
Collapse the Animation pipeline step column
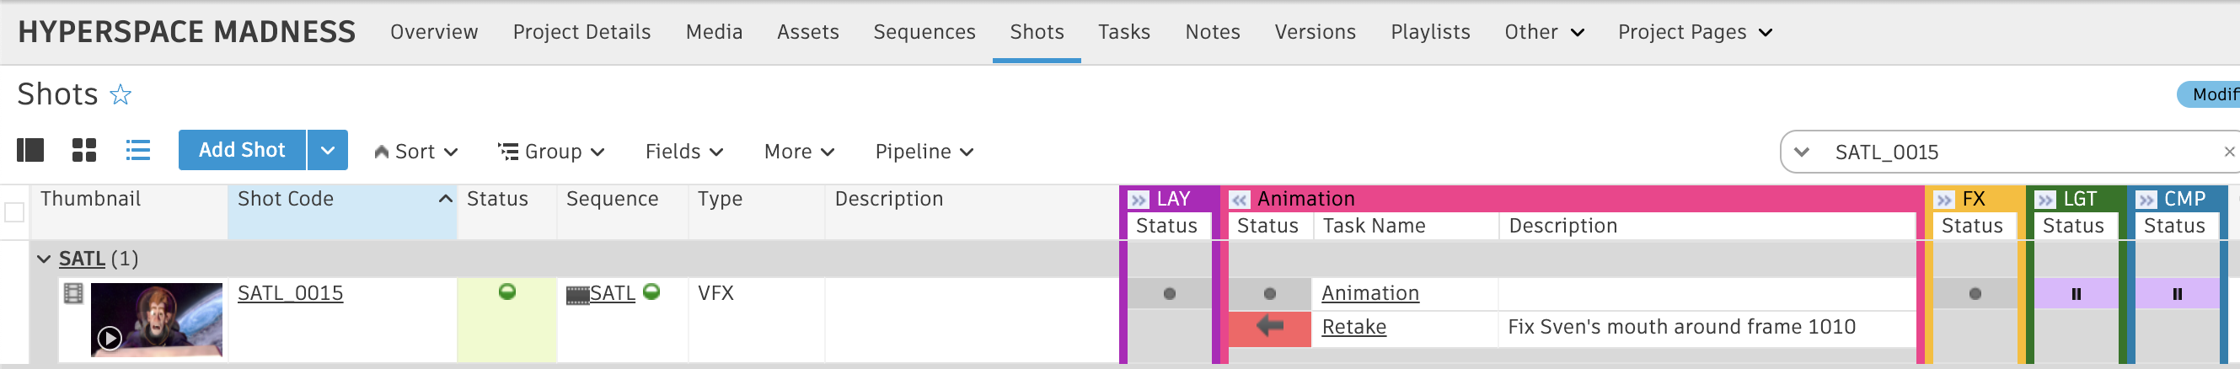pos(1239,200)
